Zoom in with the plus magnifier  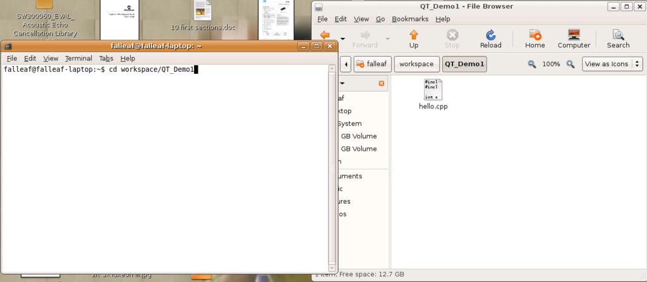pos(571,64)
